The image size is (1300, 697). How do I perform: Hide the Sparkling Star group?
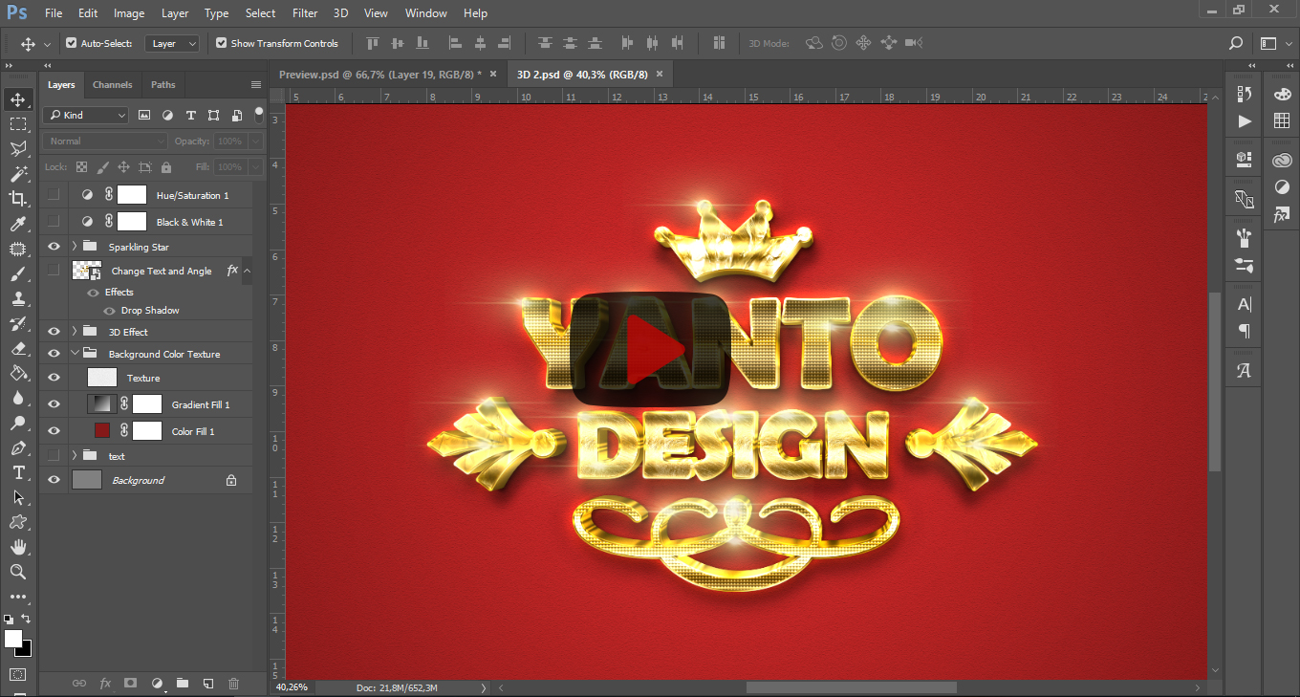(54, 247)
